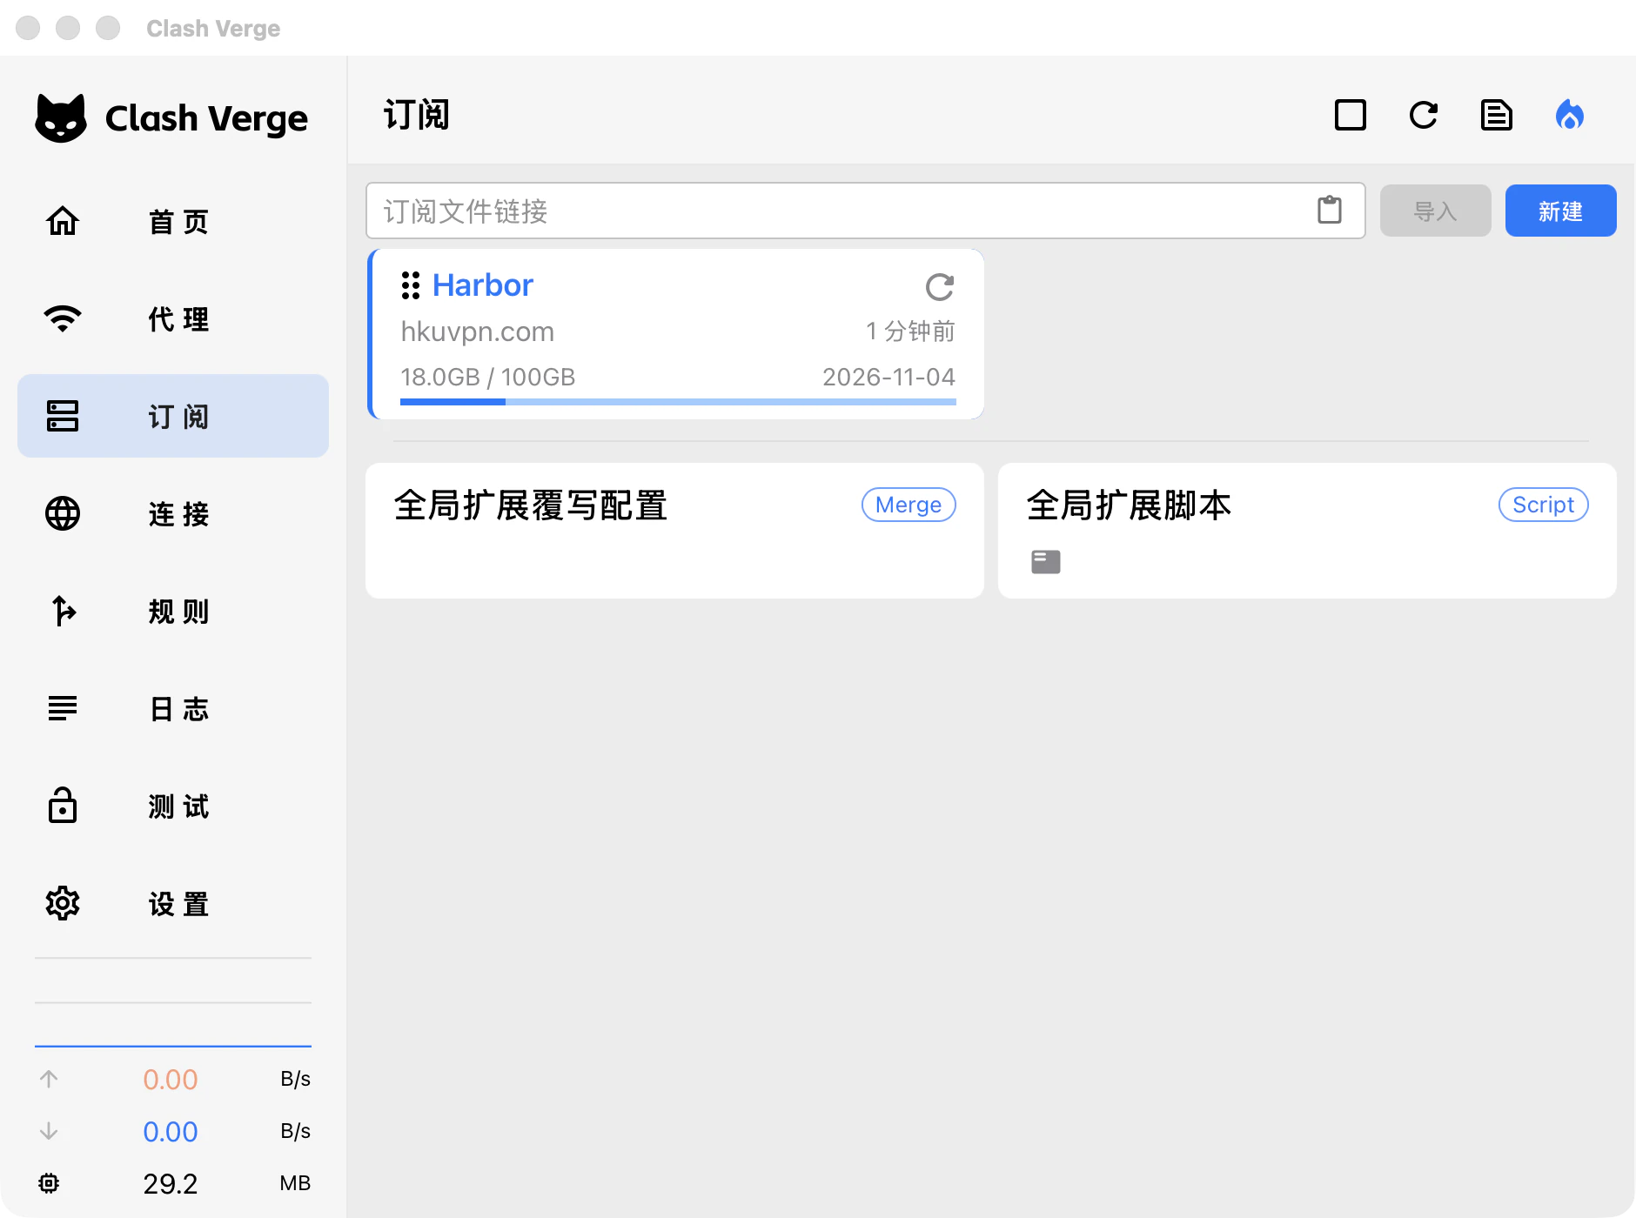Click the 新建 new button
This screenshot has height=1218, width=1636.
(1561, 211)
